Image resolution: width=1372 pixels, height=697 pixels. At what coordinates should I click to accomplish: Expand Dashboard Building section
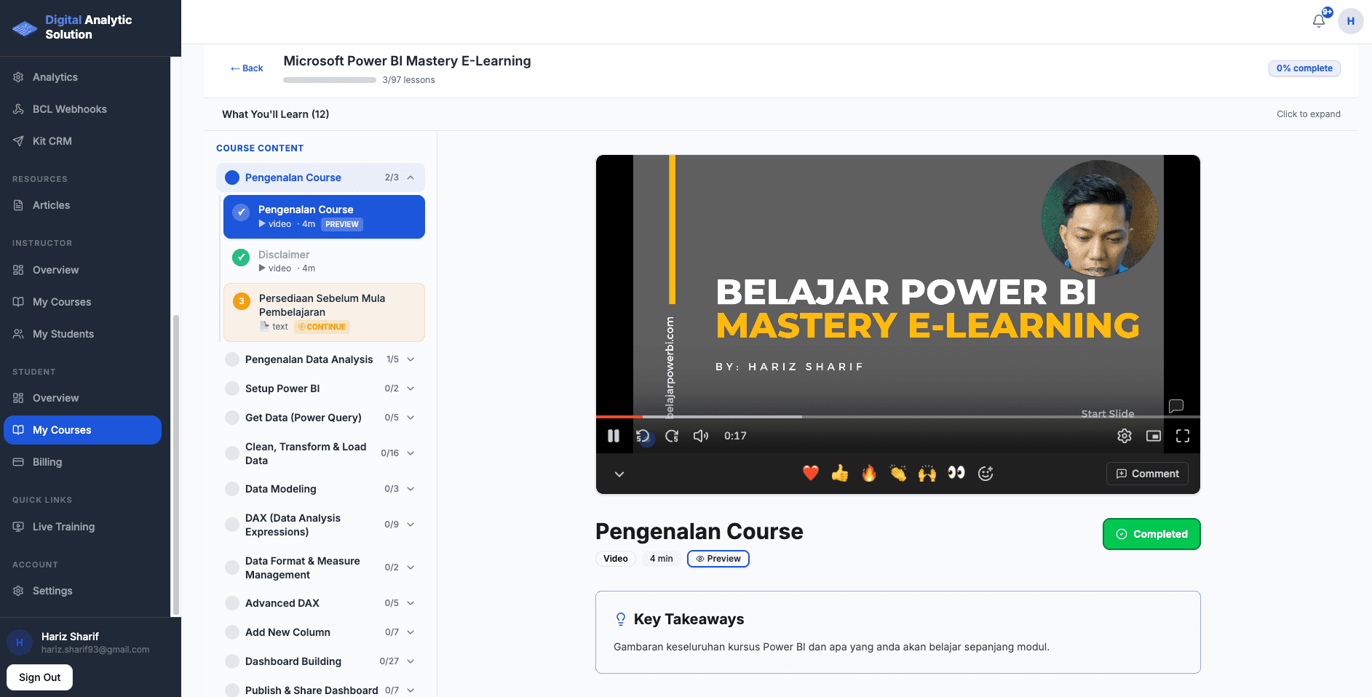click(x=320, y=661)
